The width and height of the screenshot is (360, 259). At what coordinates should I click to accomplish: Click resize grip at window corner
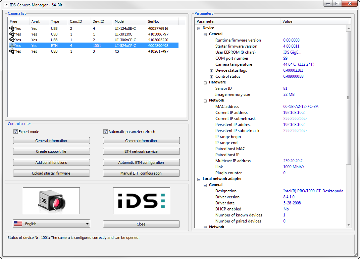(x=356, y=255)
